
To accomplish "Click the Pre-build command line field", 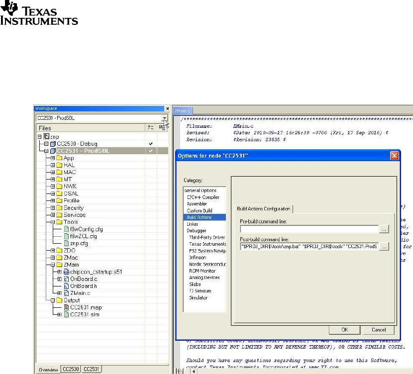I will [309, 229].
